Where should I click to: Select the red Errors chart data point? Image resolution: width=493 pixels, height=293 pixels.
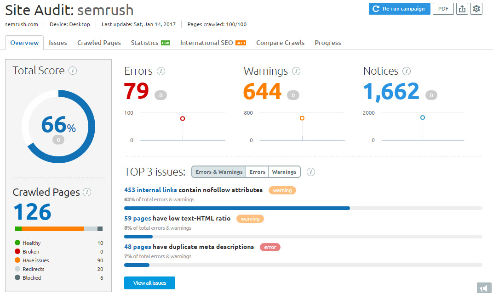pos(183,118)
